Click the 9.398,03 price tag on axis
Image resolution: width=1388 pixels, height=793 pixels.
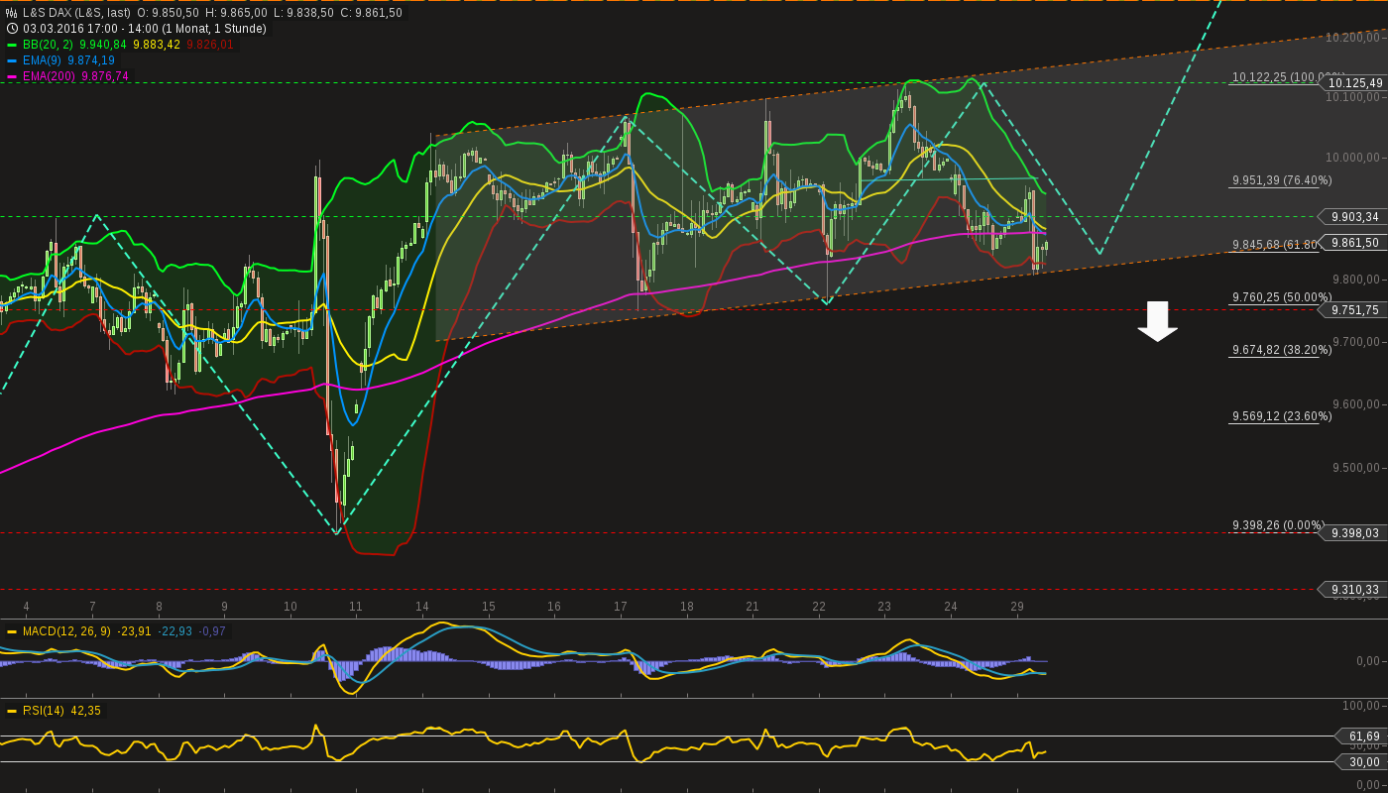(x=1355, y=533)
